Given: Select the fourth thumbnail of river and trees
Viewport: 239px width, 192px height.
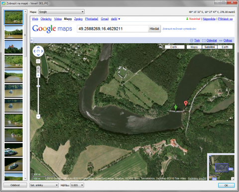Looking at the screenshot, I should coord(13,62).
